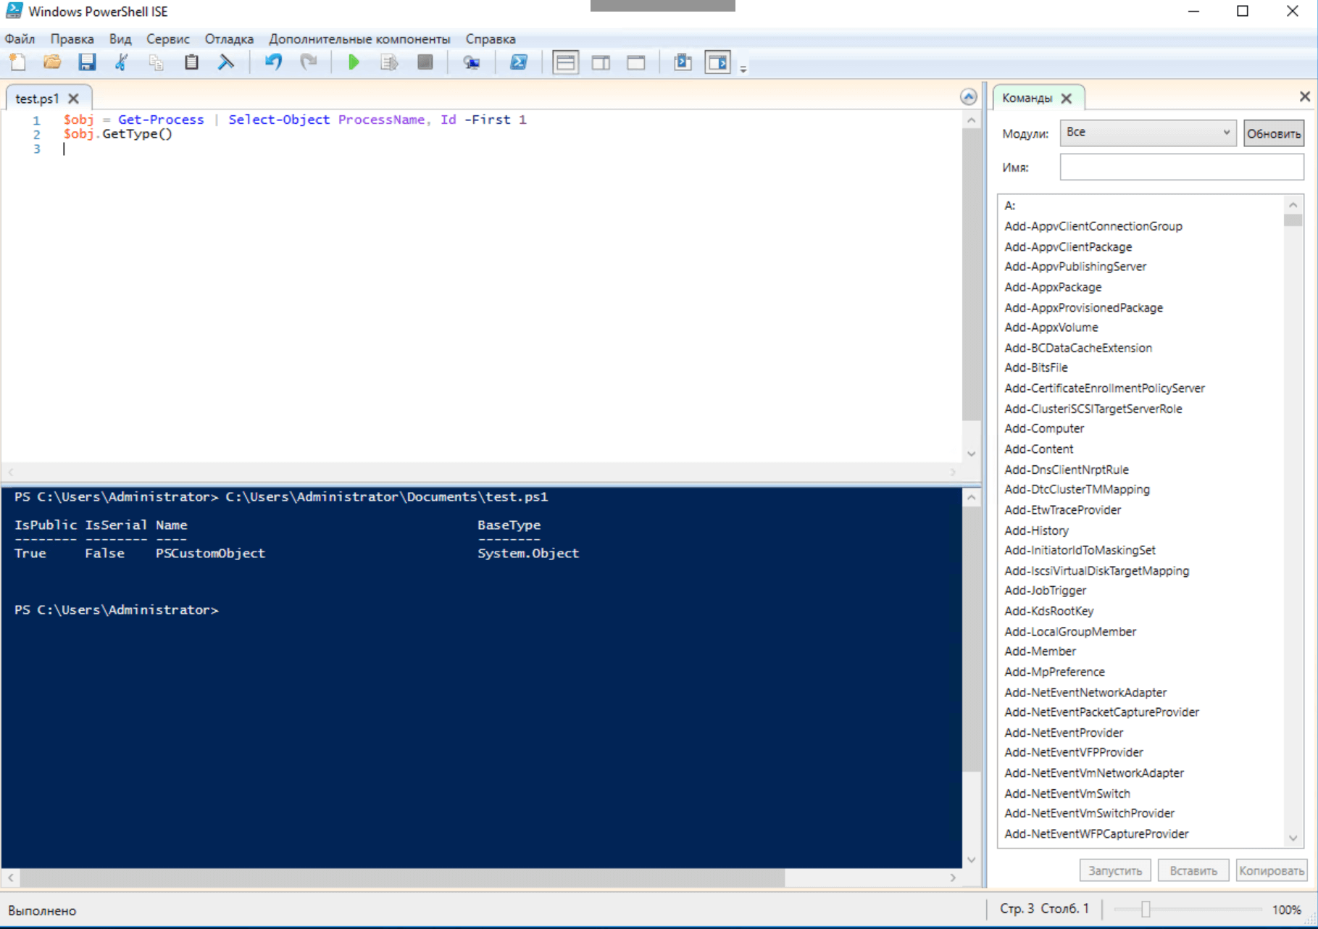Viewport: 1318px width, 929px height.
Task: Create a new script file
Action: [x=17, y=62]
